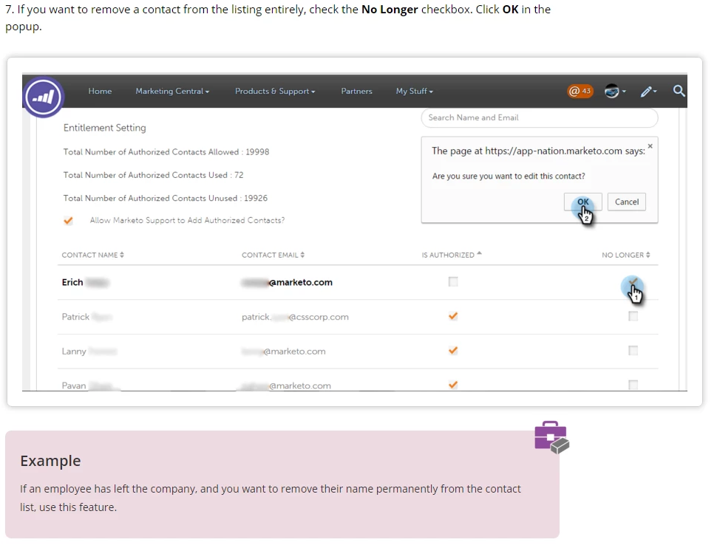This screenshot has height=545, width=717.
Task: Sort by Contact Email column
Action: pyautogui.click(x=273, y=255)
